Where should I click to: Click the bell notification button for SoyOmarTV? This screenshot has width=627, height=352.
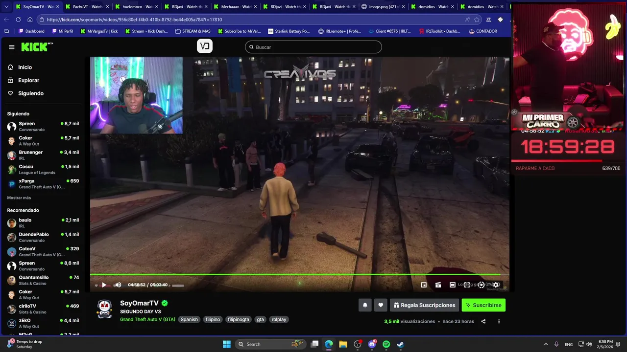[365, 305]
